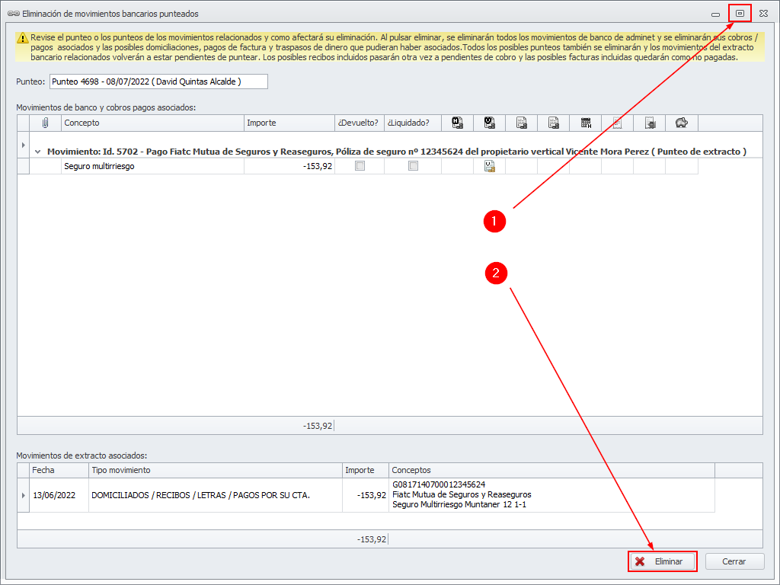Viewport: 780px width, 585px height.
Task: Click row indicator arrow of the movimientos grid
Action: 24,145
